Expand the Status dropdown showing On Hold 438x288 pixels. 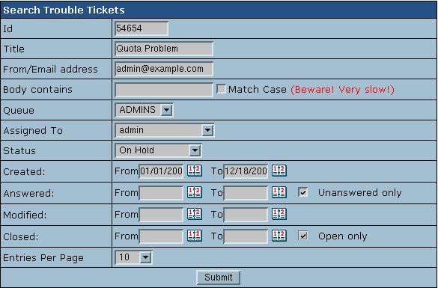click(158, 150)
